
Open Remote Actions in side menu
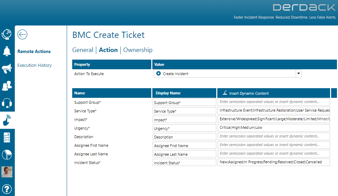pos(34,51)
